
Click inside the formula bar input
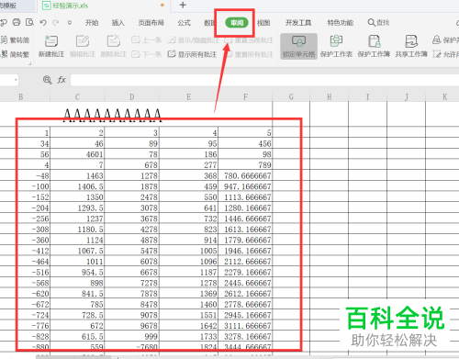tap(264, 80)
